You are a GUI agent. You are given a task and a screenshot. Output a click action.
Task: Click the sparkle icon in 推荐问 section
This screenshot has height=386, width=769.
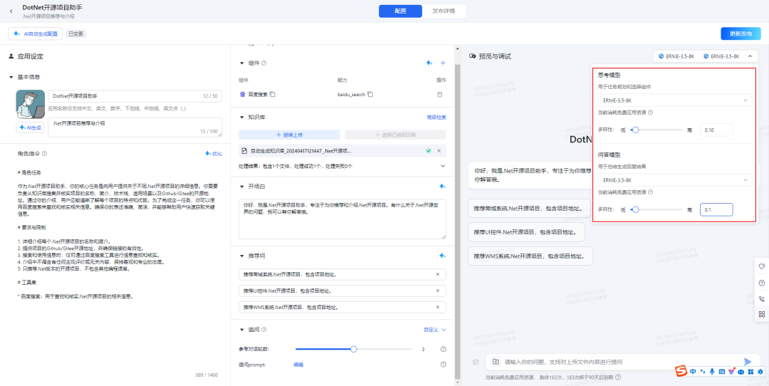click(442, 256)
